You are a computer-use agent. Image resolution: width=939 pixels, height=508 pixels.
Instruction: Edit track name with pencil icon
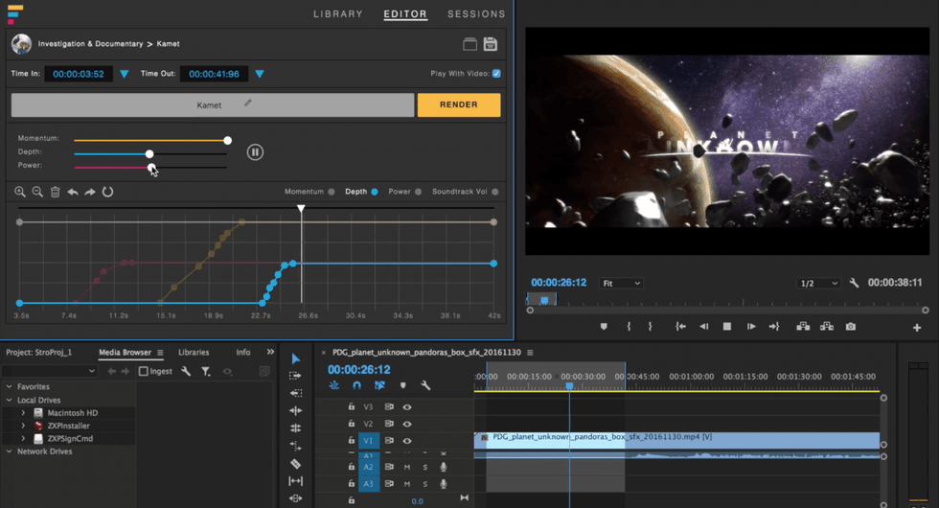click(x=248, y=104)
